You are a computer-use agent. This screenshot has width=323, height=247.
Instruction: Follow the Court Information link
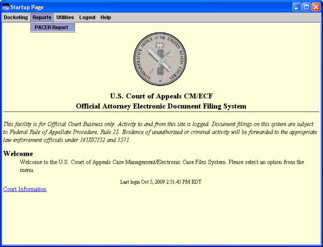(25, 189)
